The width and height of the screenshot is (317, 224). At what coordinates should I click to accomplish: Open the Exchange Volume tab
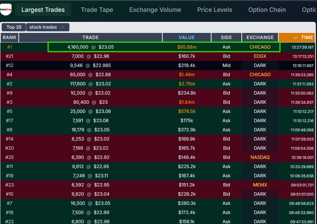[155, 10]
